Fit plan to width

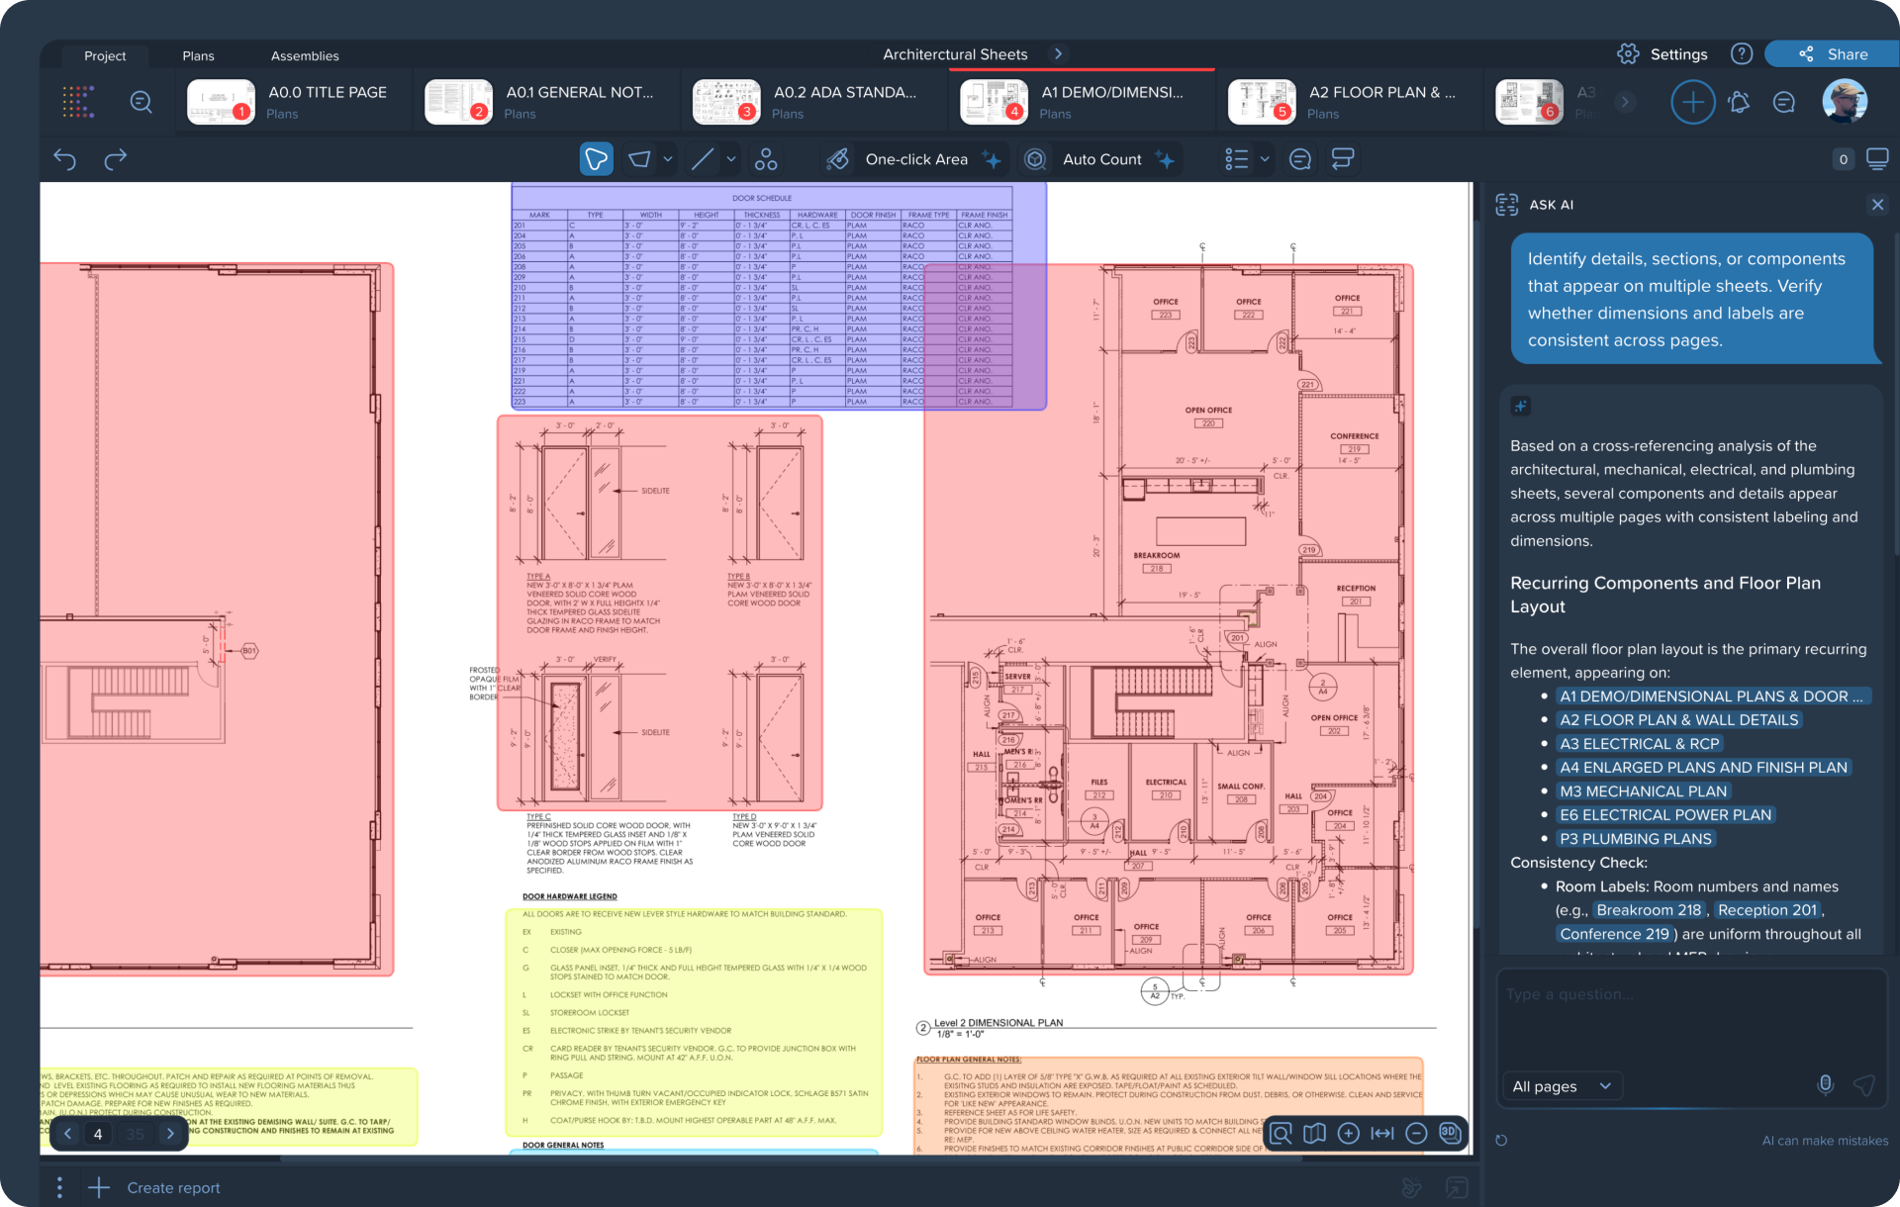pyautogui.click(x=1382, y=1133)
